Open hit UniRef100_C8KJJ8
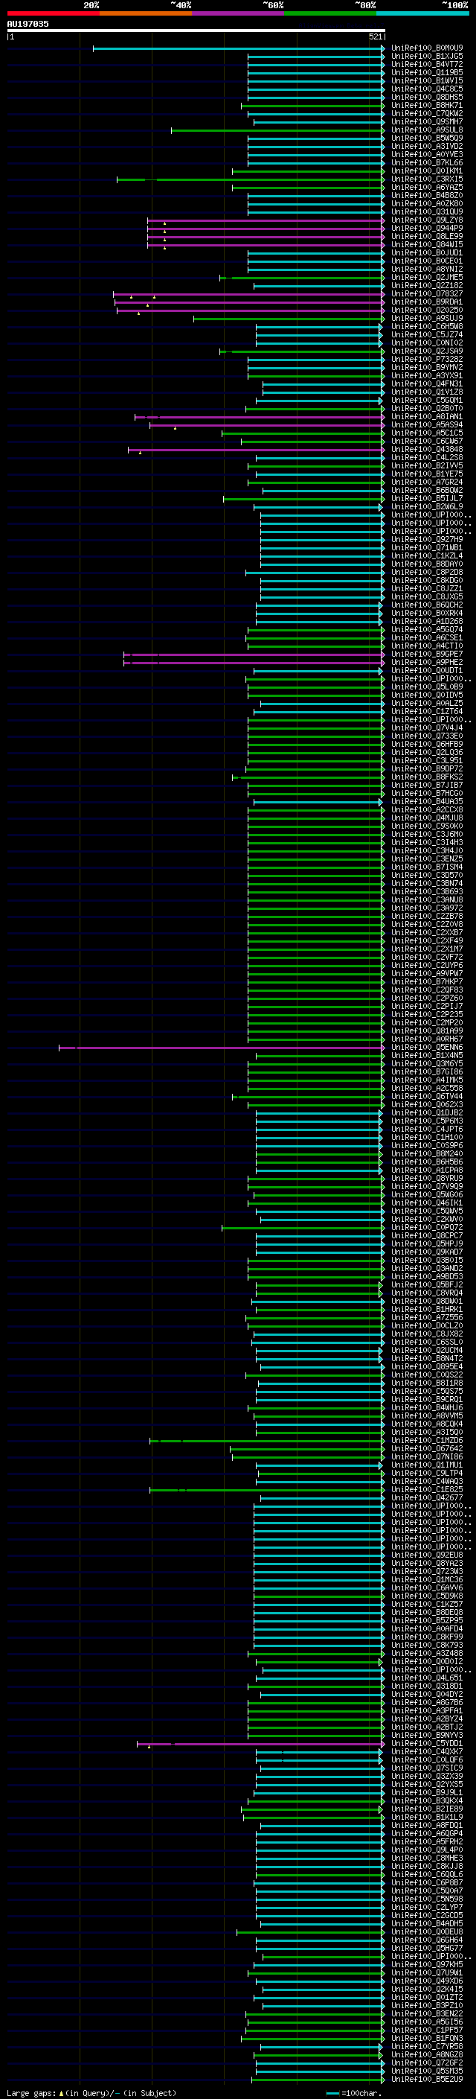 (427, 1867)
